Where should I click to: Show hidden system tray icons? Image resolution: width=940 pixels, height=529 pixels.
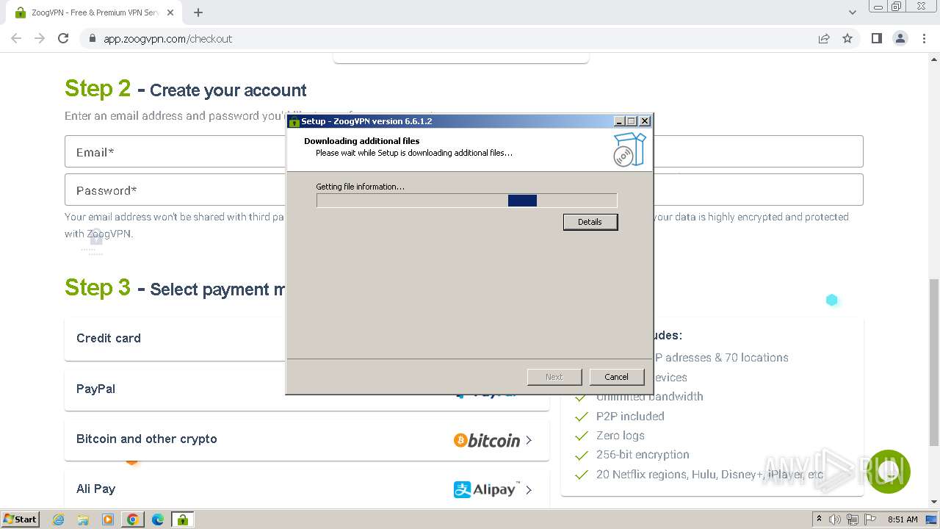[819, 519]
